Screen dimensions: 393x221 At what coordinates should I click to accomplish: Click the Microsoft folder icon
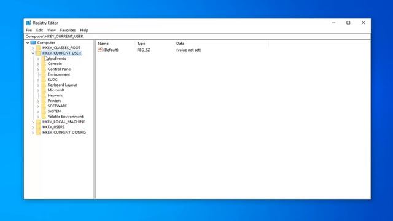[x=44, y=90]
